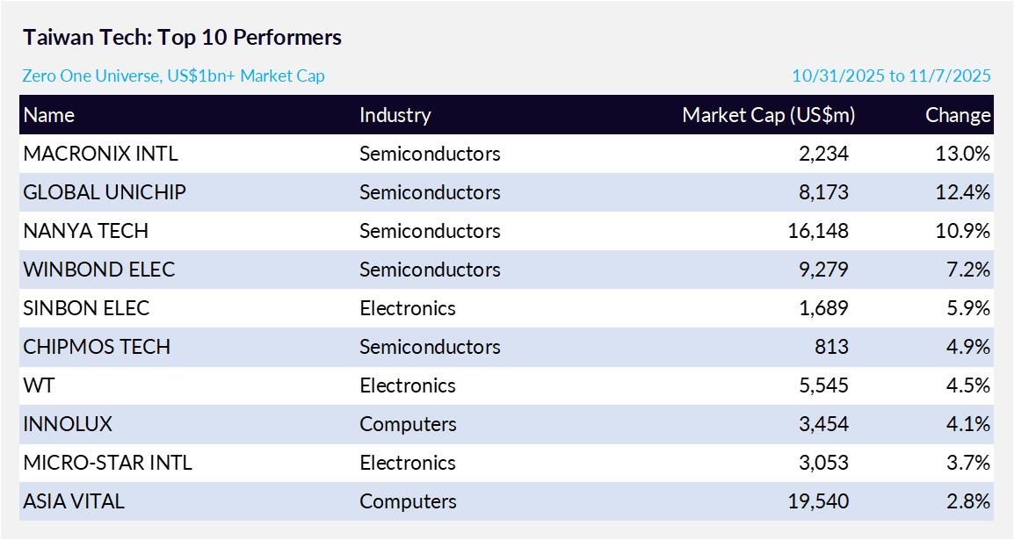
Task: Select the 12.4% change value
Action: 963,192
